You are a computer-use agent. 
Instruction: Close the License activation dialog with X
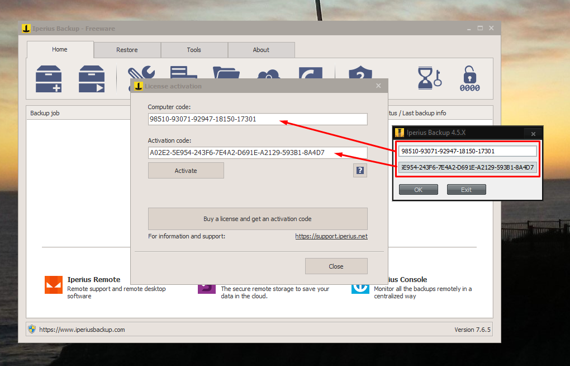[x=378, y=86]
